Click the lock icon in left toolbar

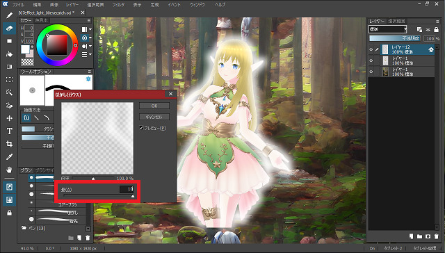point(9,213)
